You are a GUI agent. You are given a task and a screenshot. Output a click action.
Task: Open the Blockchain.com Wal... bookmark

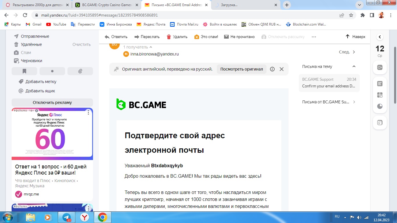click(x=306, y=24)
